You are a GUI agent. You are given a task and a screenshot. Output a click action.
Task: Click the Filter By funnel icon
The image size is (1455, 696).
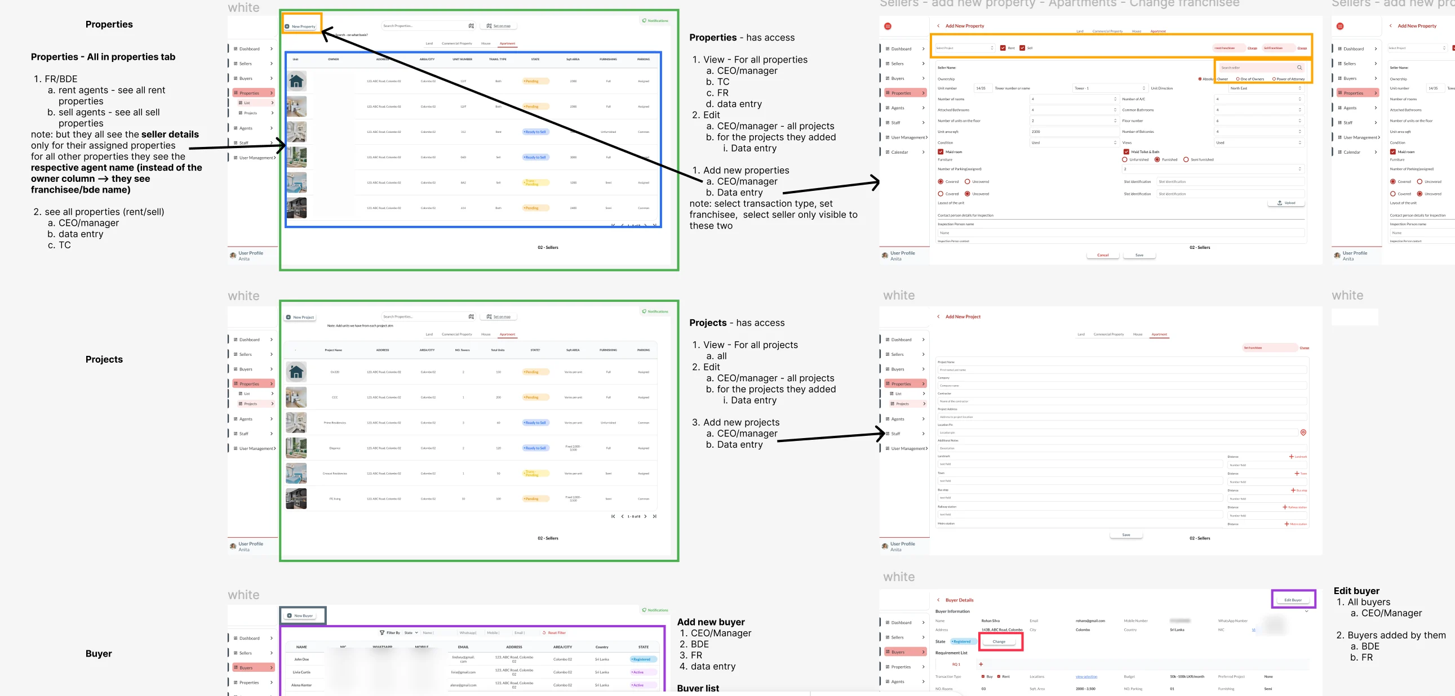pyautogui.click(x=383, y=633)
